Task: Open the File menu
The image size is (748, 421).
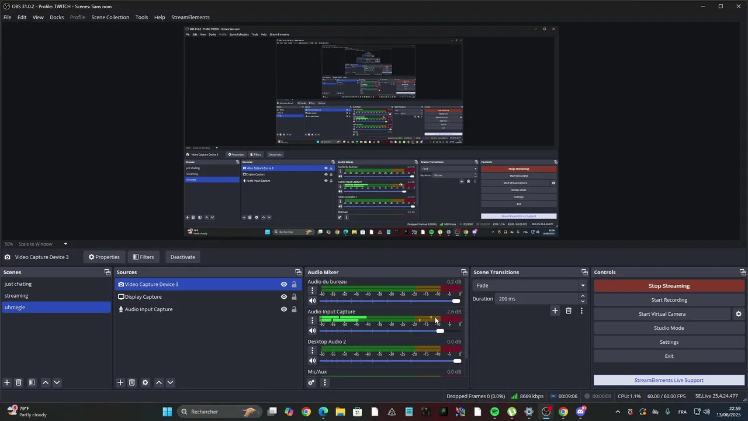Action: pos(8,18)
